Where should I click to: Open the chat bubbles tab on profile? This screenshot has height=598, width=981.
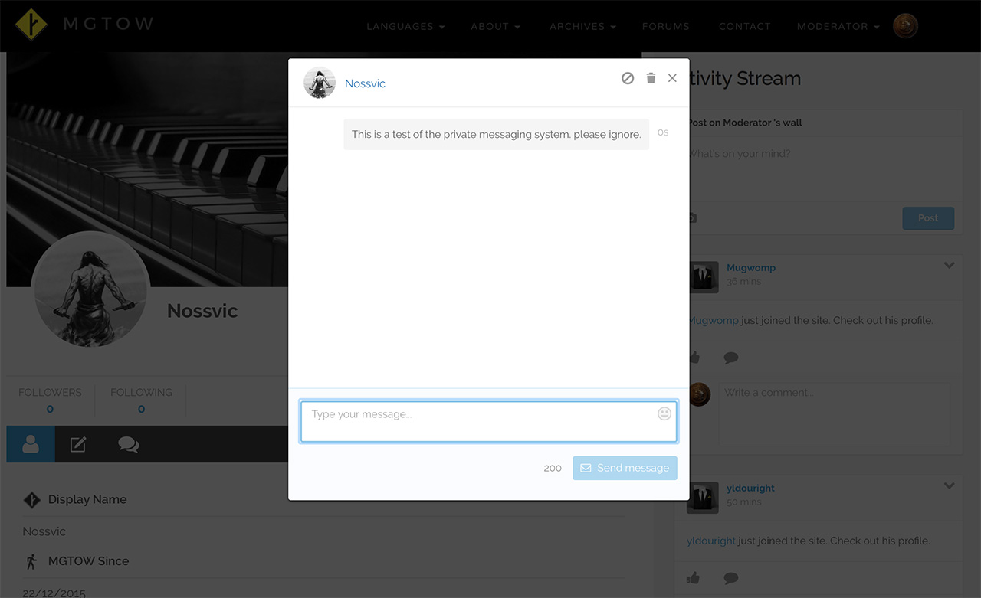(128, 444)
